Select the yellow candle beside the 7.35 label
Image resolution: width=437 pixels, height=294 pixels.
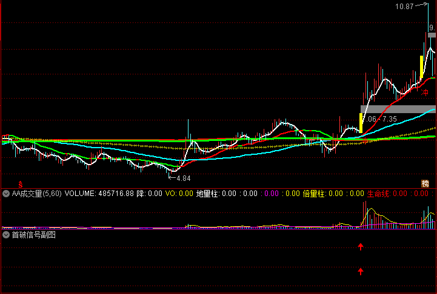tap(361, 123)
